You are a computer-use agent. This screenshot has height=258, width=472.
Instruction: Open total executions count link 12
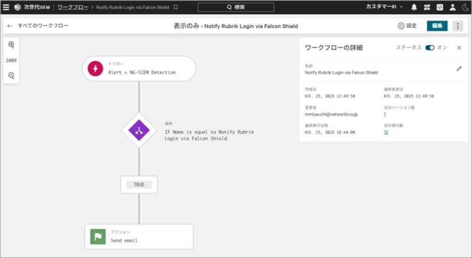pyautogui.click(x=386, y=133)
